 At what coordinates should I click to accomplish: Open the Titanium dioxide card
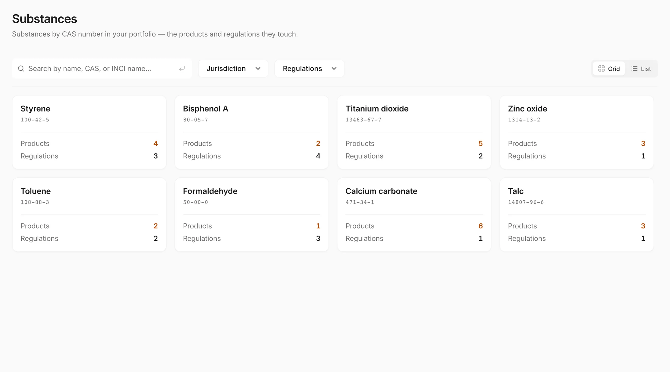point(414,132)
